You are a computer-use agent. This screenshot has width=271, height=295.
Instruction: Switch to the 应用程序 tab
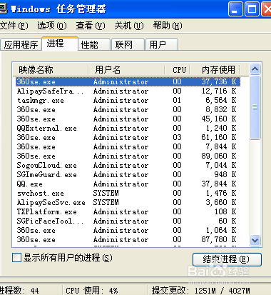click(21, 44)
